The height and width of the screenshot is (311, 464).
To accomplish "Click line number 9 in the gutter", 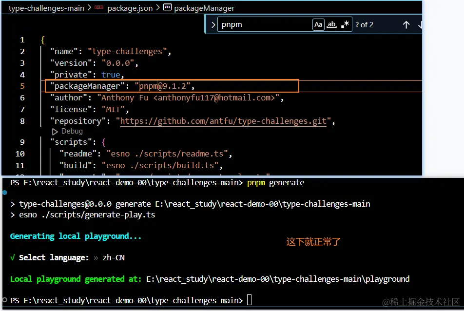I will [x=22, y=142].
